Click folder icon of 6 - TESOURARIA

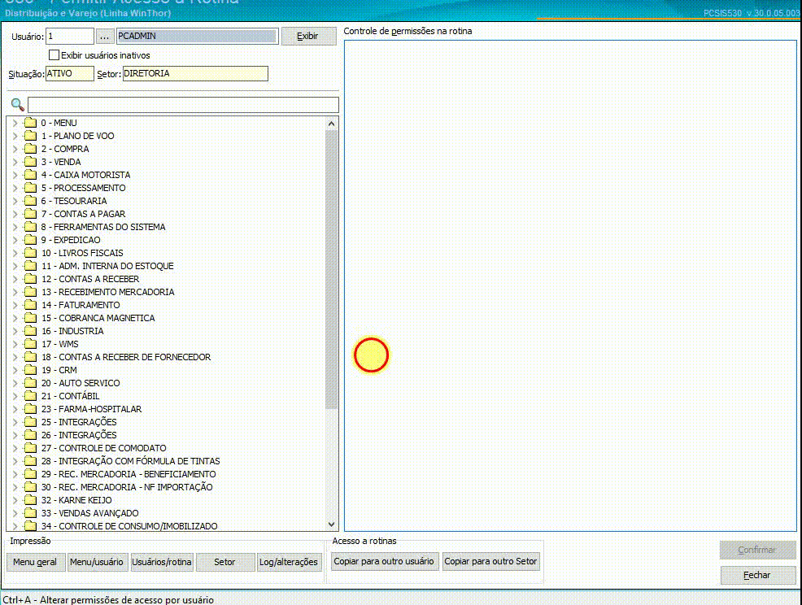(31, 201)
